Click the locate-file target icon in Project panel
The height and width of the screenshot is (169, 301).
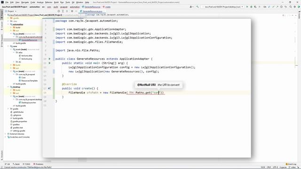click(x=59, y=11)
